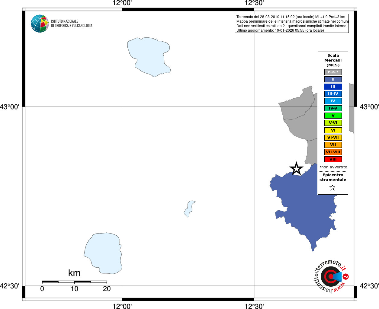
Task: Select the gray n.a.* legend swatch
Action: [x=333, y=72]
